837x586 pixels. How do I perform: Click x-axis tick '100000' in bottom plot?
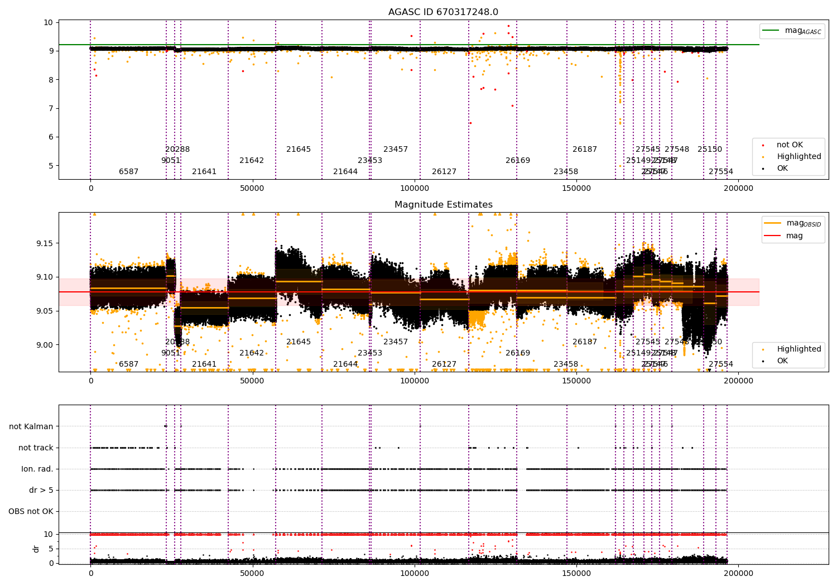click(x=415, y=574)
